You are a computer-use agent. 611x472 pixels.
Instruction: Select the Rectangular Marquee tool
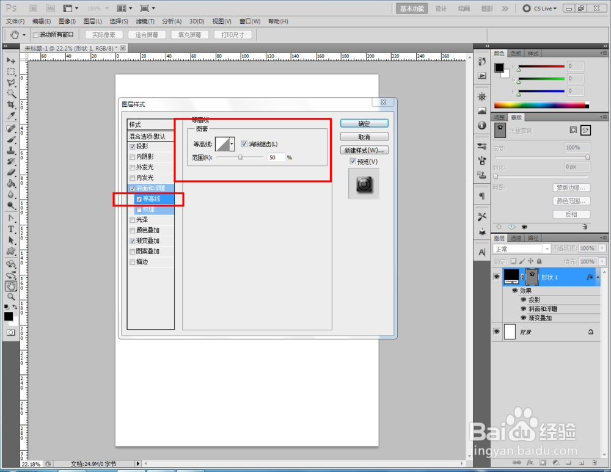[x=11, y=71]
